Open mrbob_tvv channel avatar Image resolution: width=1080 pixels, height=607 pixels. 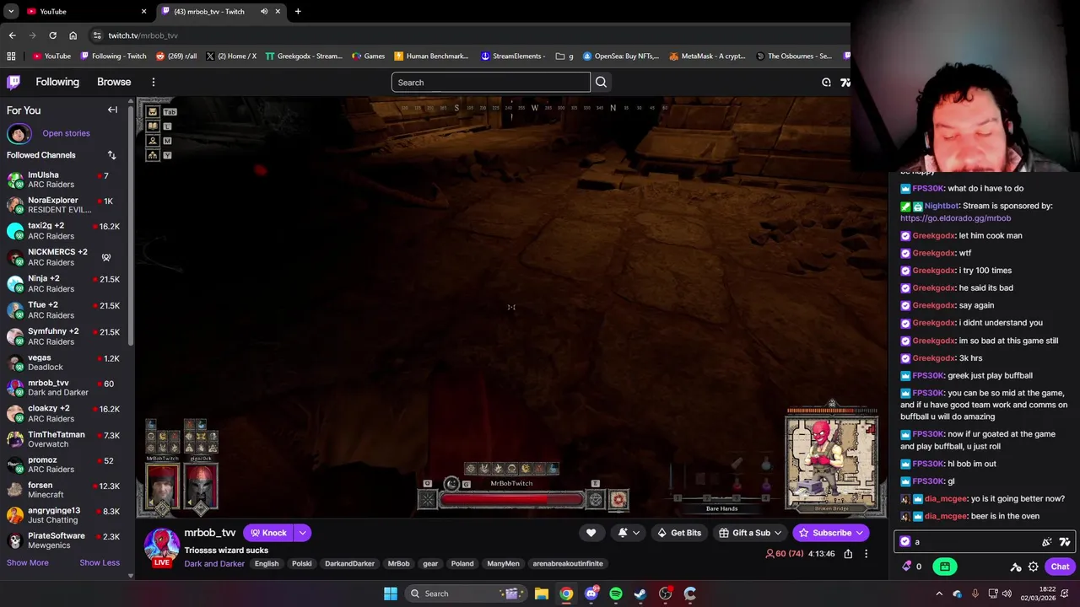coord(162,544)
